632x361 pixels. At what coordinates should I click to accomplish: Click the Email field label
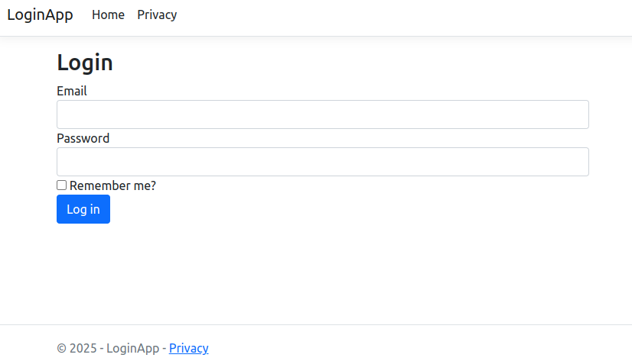pyautogui.click(x=72, y=92)
